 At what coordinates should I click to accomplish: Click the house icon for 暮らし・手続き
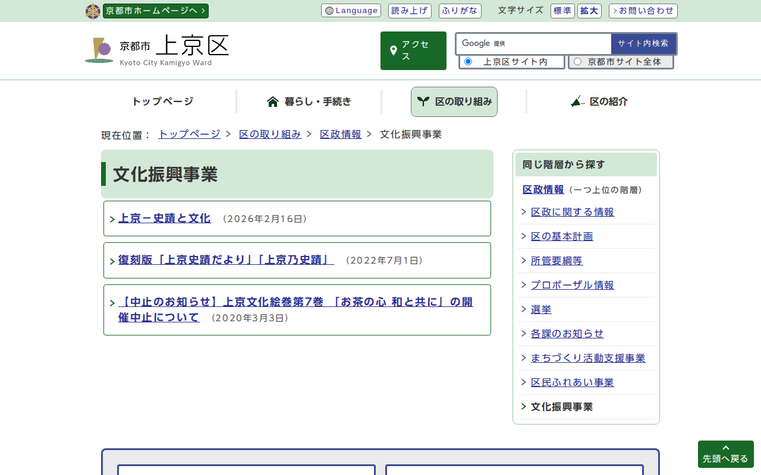point(273,102)
